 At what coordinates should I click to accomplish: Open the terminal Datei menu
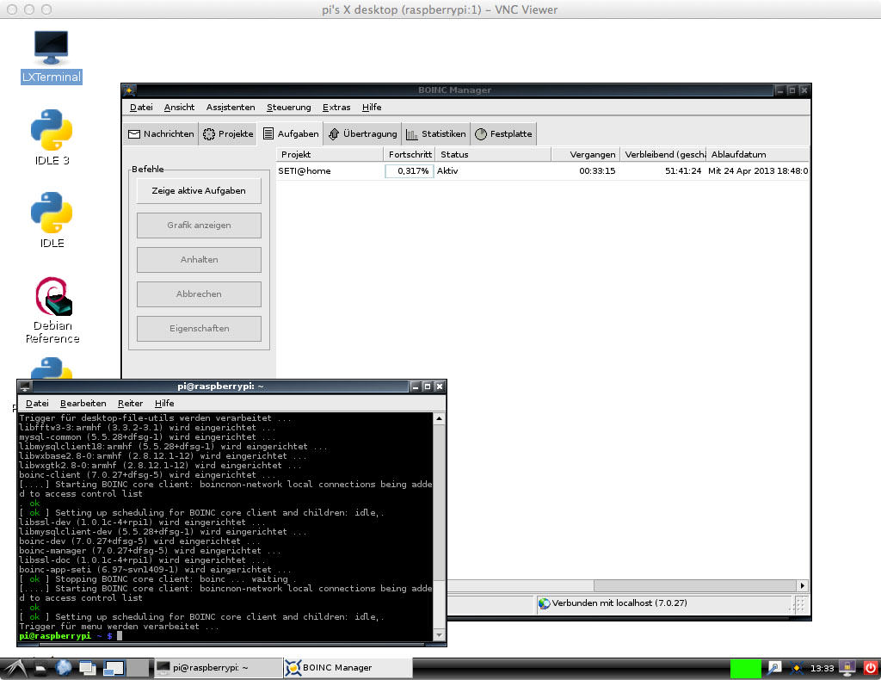coord(37,404)
